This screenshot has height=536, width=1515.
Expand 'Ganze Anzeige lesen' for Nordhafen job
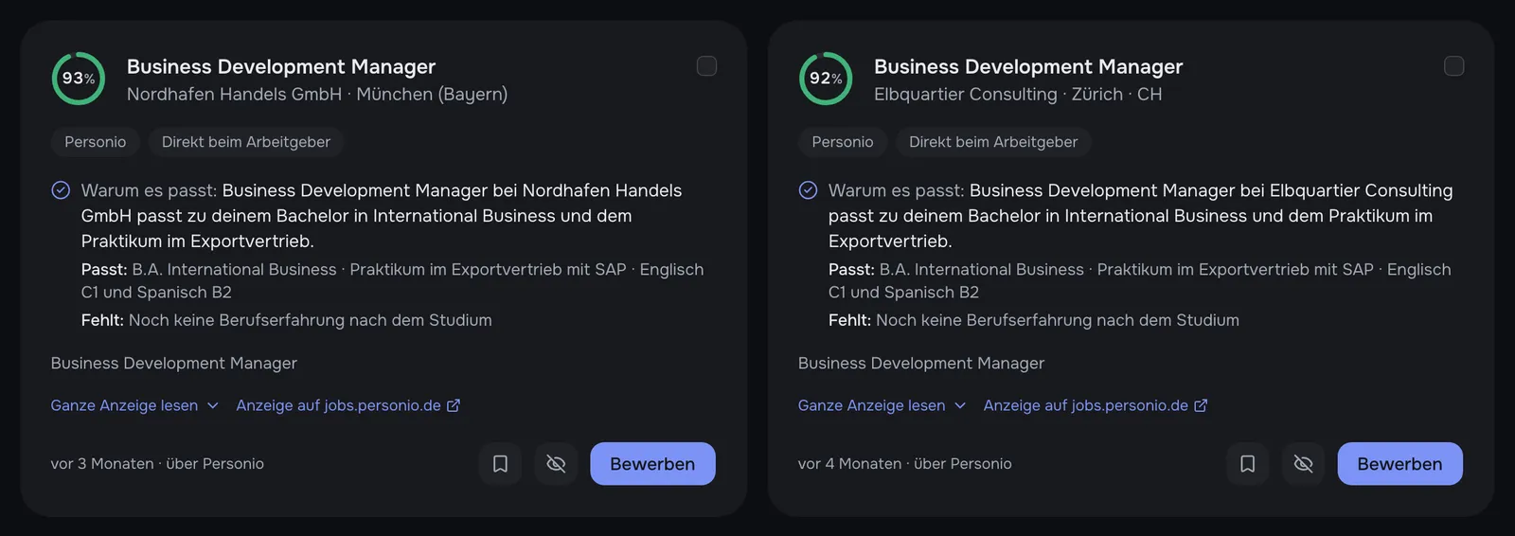click(134, 405)
